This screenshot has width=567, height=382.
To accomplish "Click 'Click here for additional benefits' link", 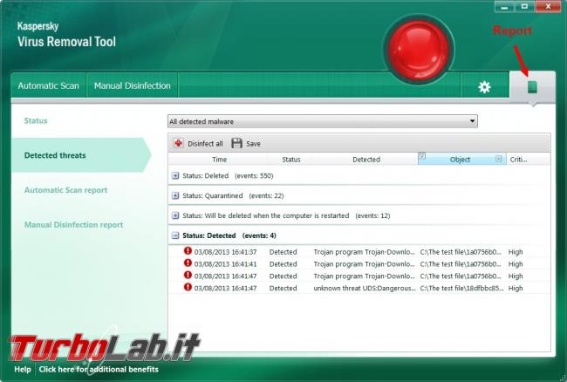I will (99, 369).
